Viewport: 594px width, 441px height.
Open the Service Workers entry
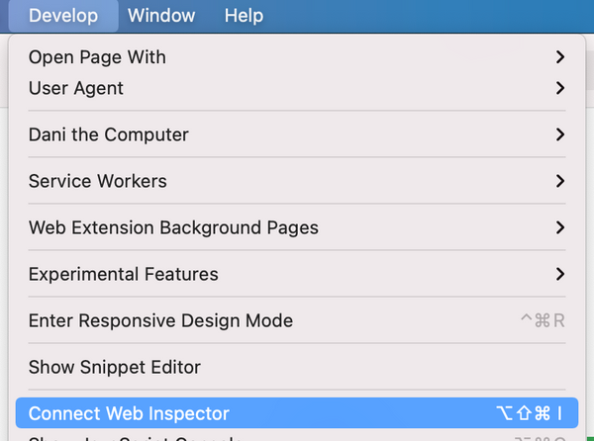tap(98, 181)
